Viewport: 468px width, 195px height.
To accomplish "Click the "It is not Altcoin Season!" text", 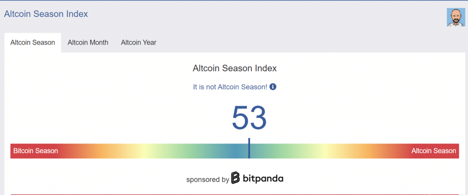I will [230, 87].
